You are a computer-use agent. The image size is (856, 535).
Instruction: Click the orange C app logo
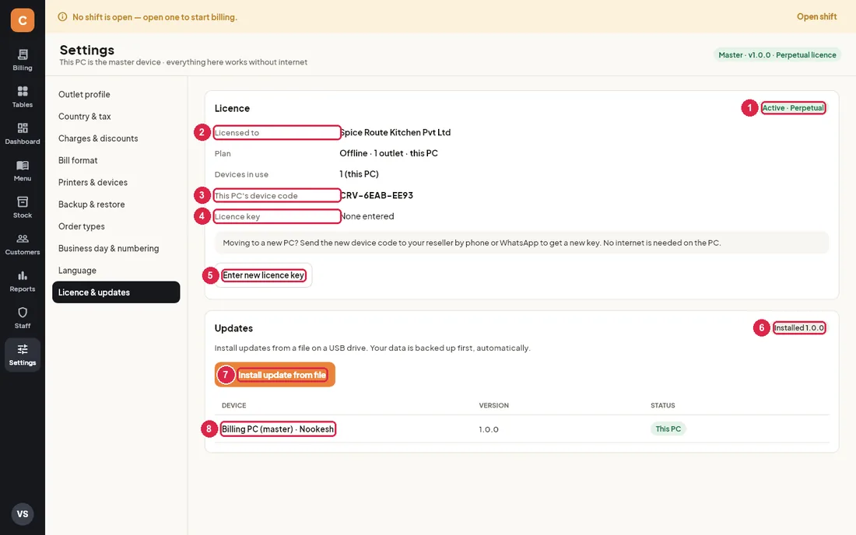point(23,20)
